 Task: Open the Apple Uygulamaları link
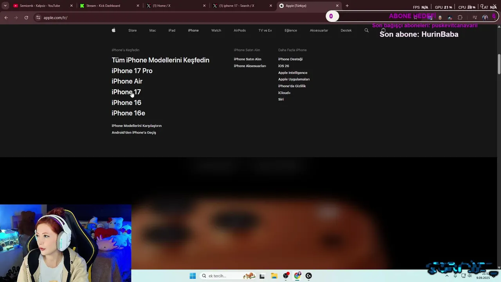294,80
